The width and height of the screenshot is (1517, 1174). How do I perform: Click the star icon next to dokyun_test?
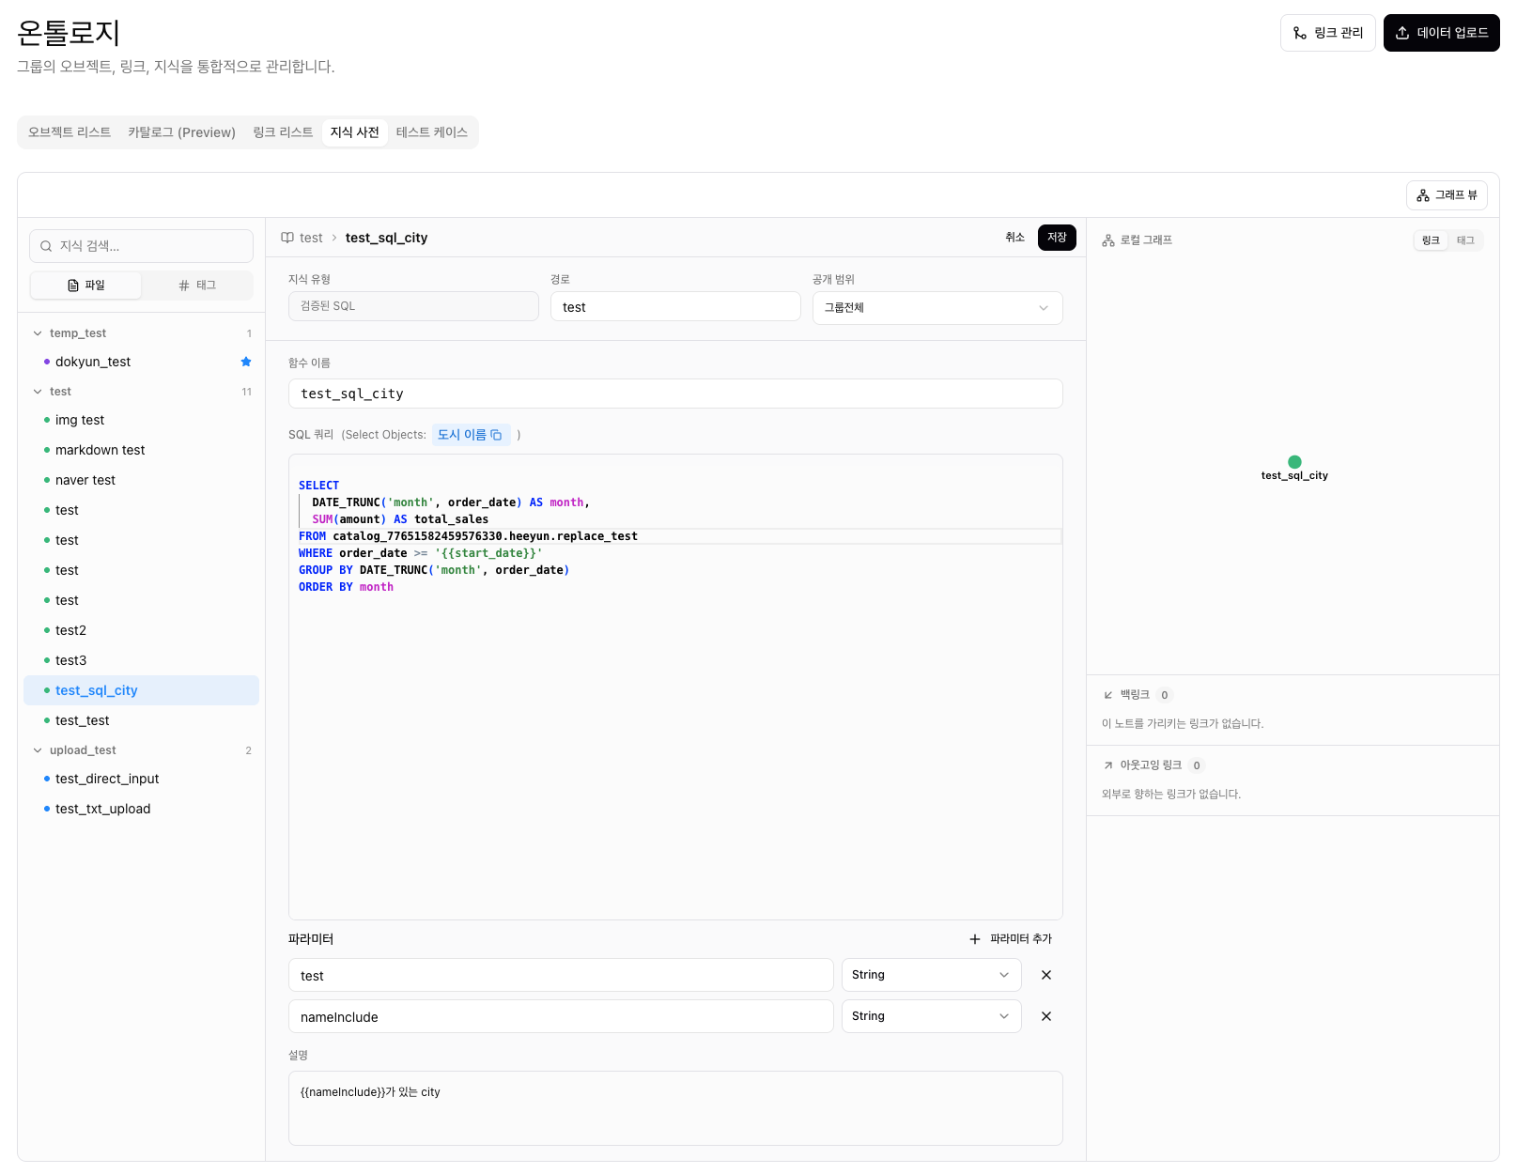(246, 362)
